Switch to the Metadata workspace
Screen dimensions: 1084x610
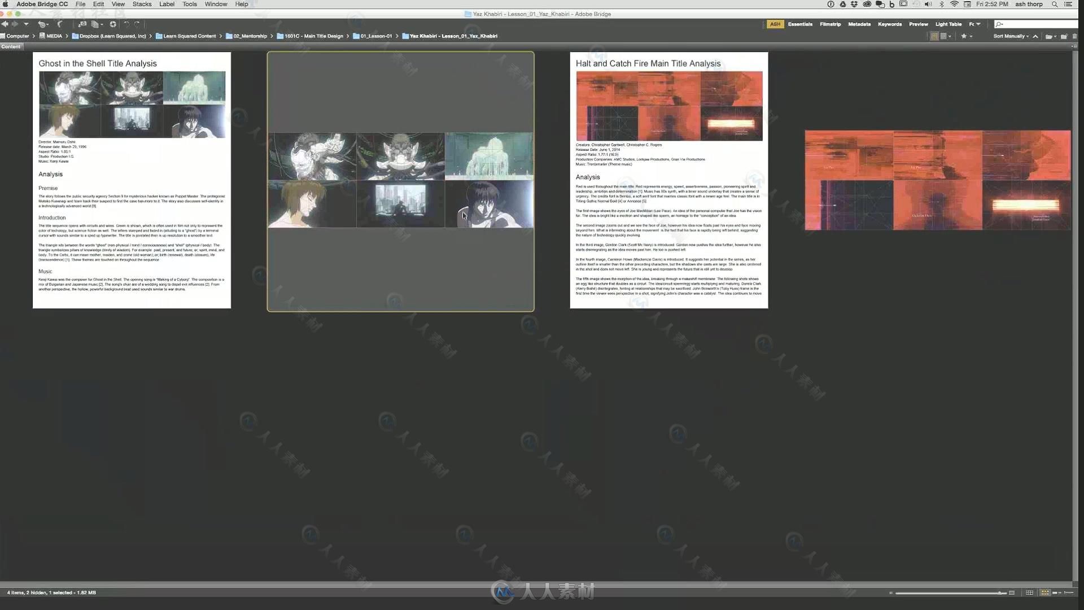pyautogui.click(x=859, y=24)
